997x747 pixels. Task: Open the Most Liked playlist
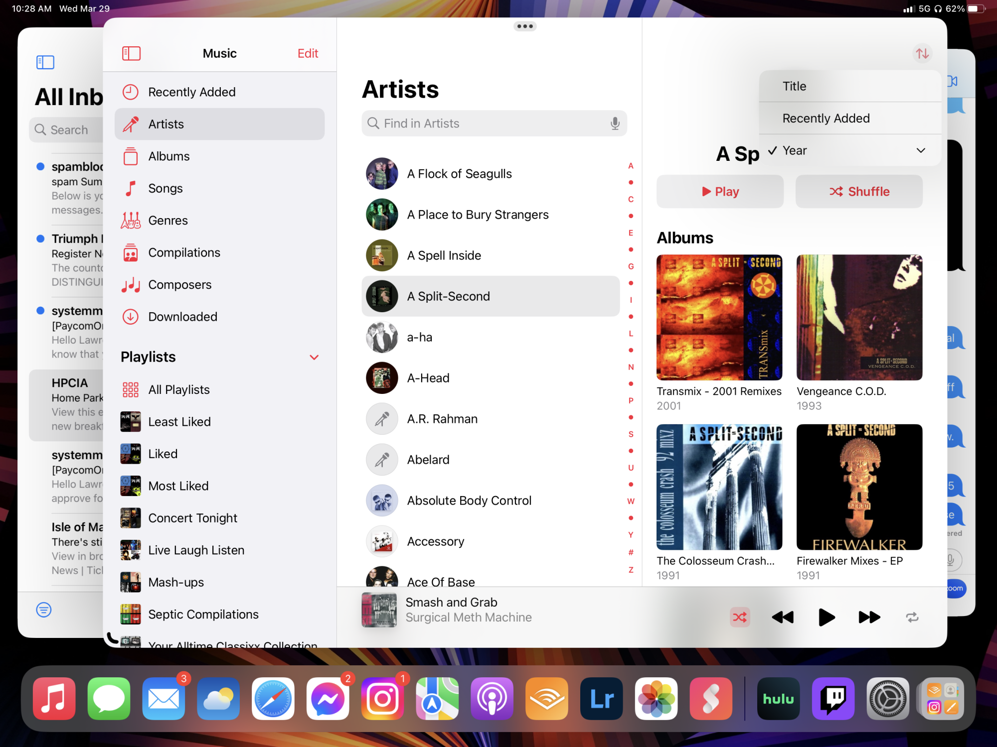click(x=219, y=486)
